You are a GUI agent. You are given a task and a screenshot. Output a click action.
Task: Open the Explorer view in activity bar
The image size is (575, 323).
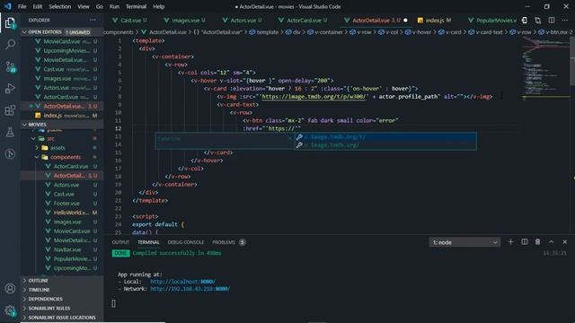point(10,22)
